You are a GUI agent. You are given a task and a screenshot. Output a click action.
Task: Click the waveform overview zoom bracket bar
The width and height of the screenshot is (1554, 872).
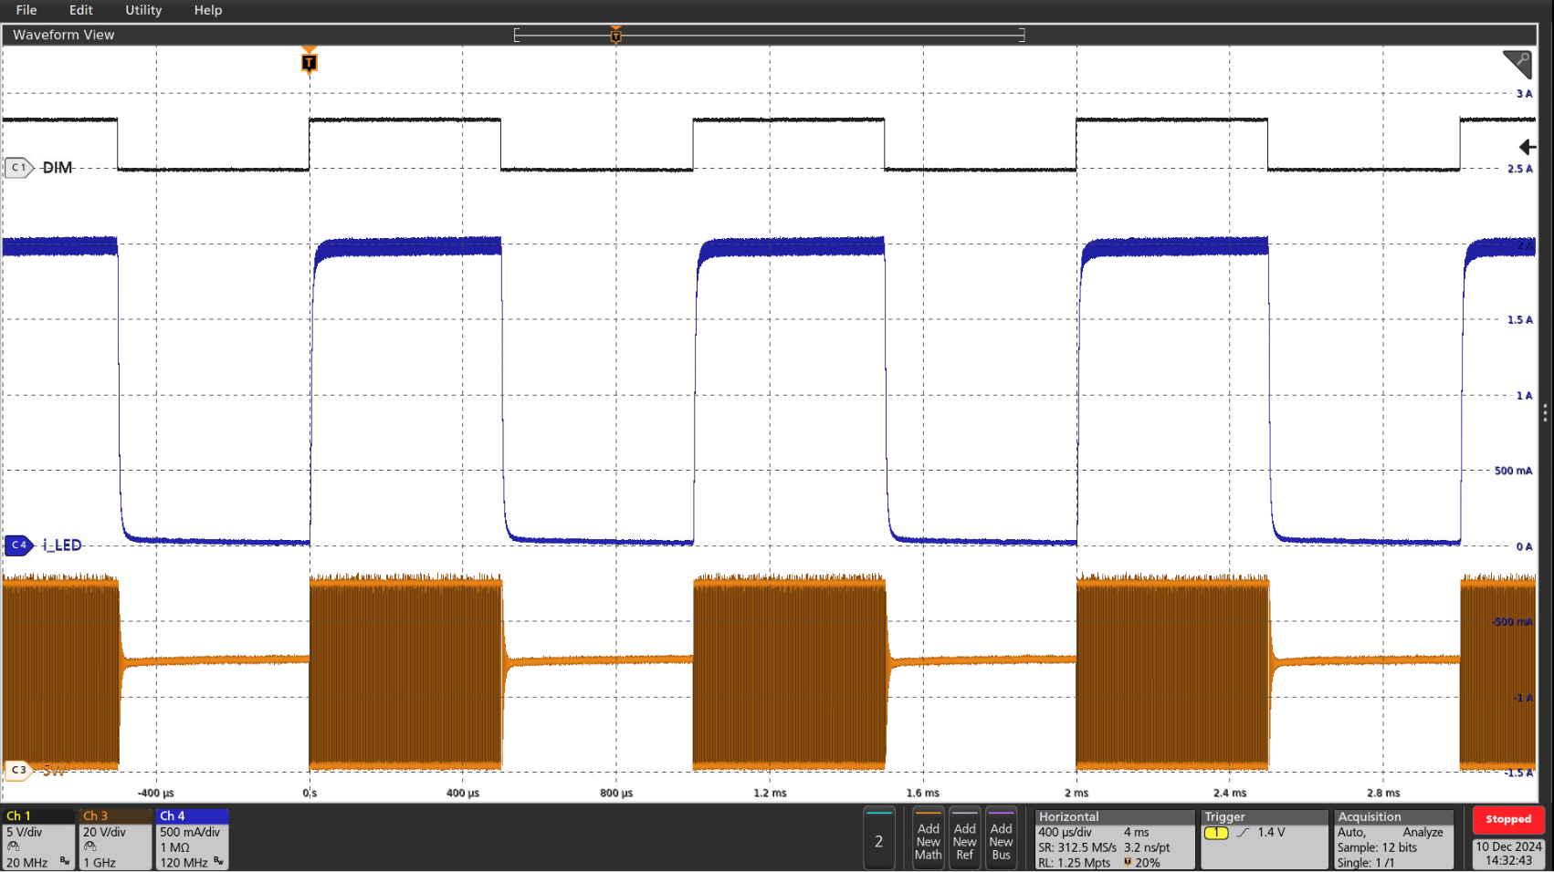(770, 35)
